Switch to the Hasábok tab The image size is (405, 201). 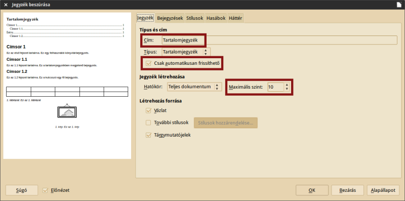(x=216, y=18)
